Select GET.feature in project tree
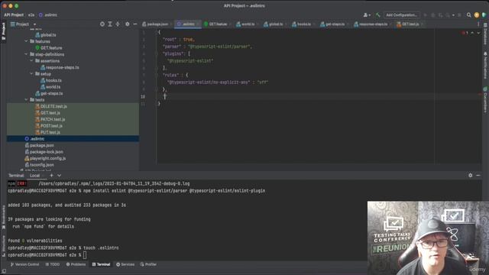 49,47
